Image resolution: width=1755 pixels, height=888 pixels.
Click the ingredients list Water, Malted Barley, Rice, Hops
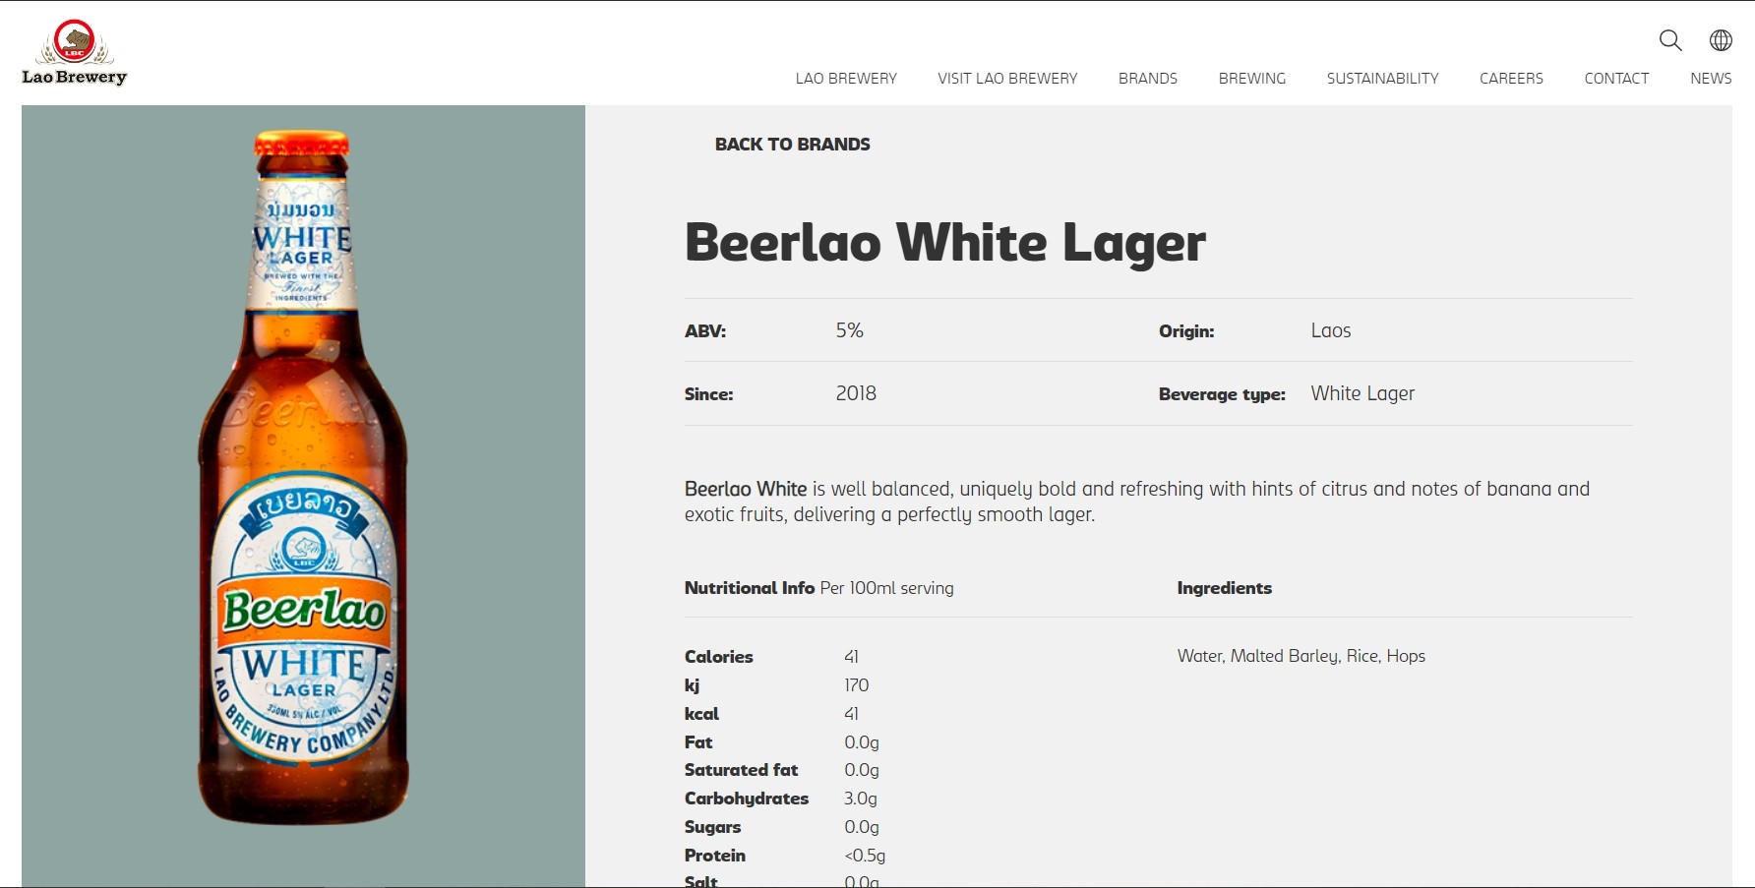(x=1301, y=656)
